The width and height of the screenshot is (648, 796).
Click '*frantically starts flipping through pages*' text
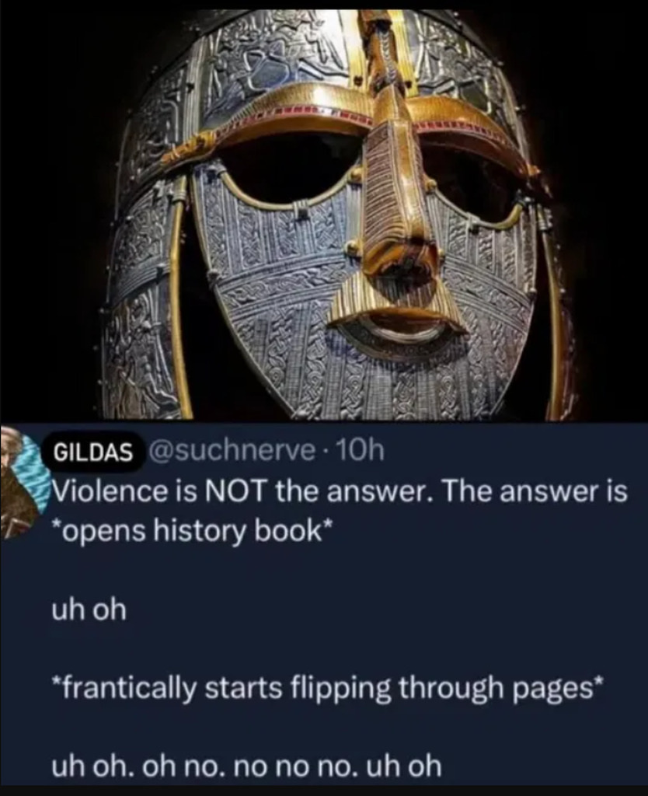pos(327,689)
